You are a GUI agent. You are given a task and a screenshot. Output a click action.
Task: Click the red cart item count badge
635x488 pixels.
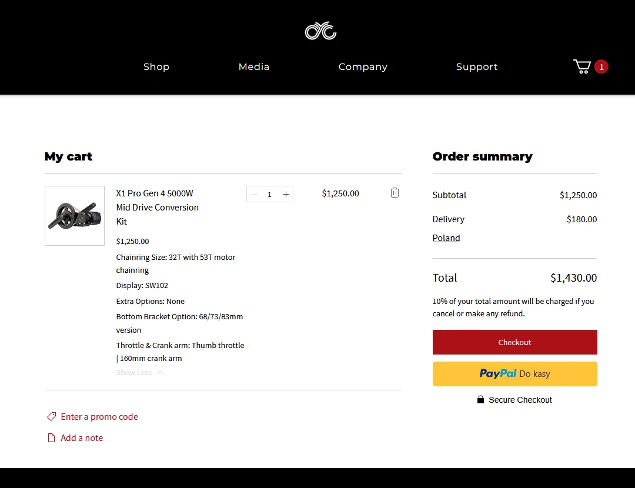601,66
